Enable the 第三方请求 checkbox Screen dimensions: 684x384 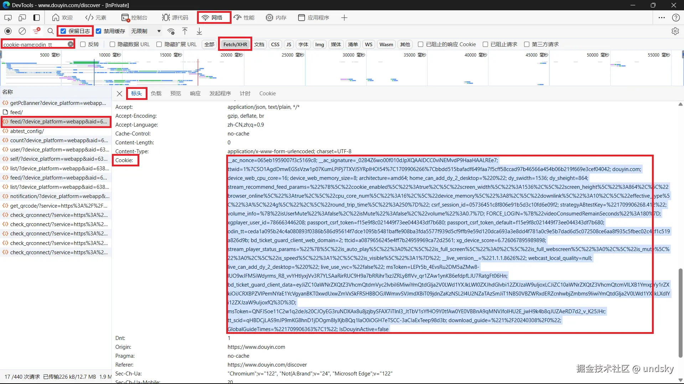tap(527, 44)
